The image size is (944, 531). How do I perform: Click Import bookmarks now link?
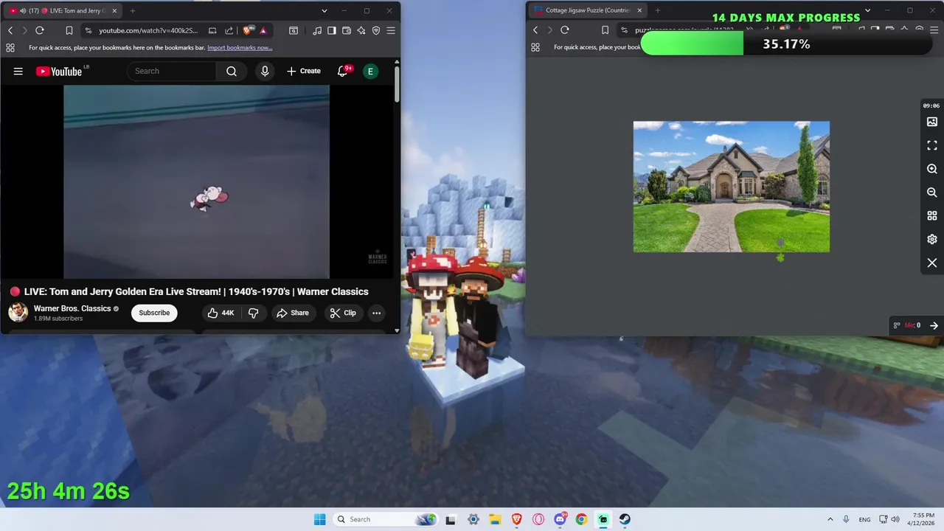[x=240, y=47]
